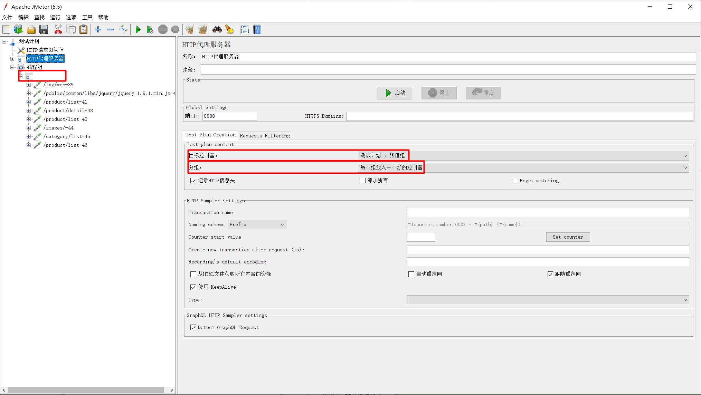The height and width of the screenshot is (395, 701).
Task: Open the 运行 menu
Action: pos(55,17)
